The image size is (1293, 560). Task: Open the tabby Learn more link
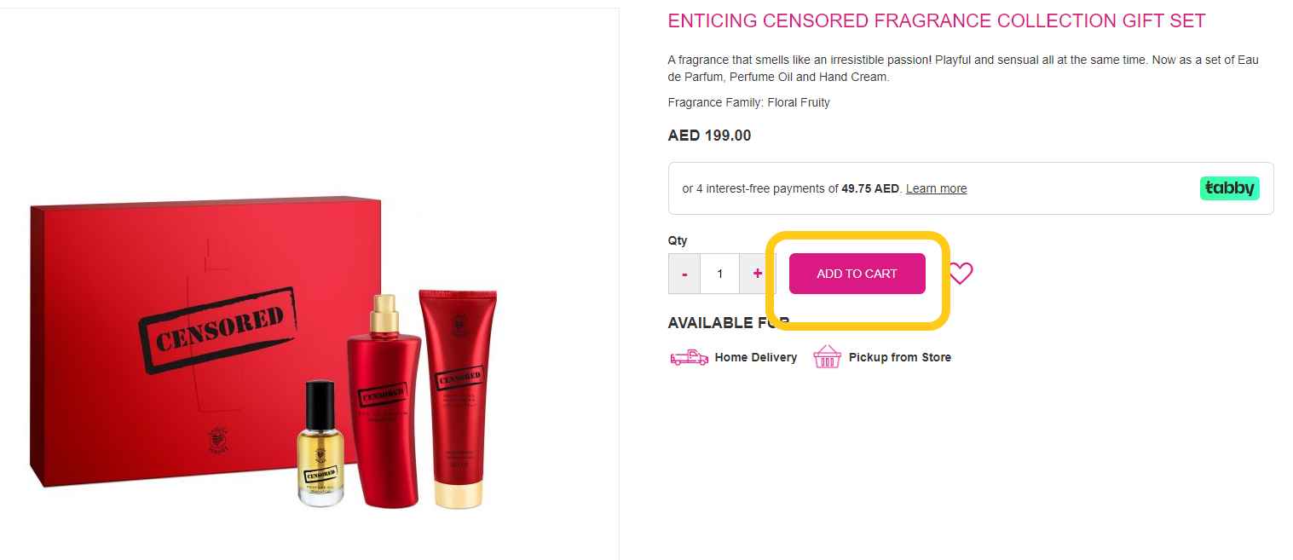[x=936, y=188]
